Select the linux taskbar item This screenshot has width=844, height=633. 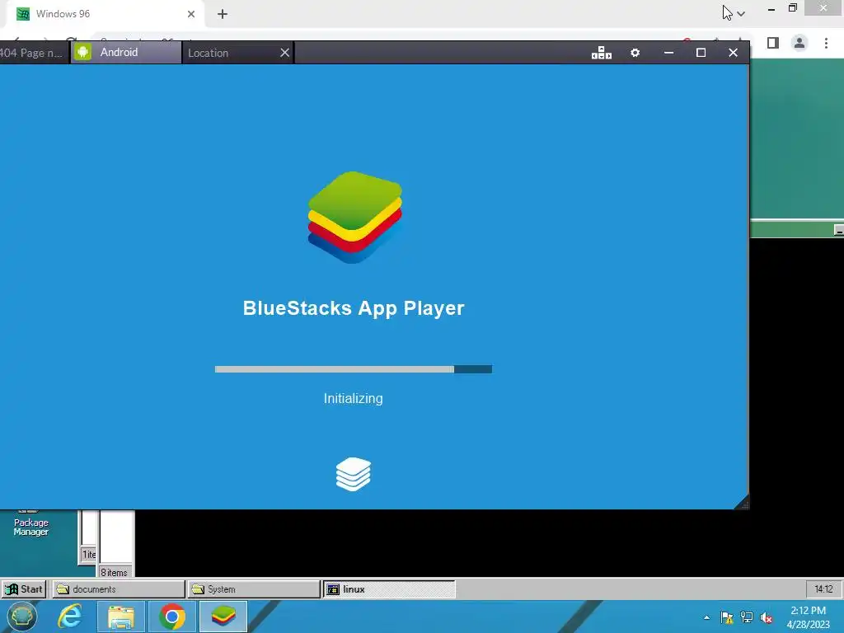point(389,588)
